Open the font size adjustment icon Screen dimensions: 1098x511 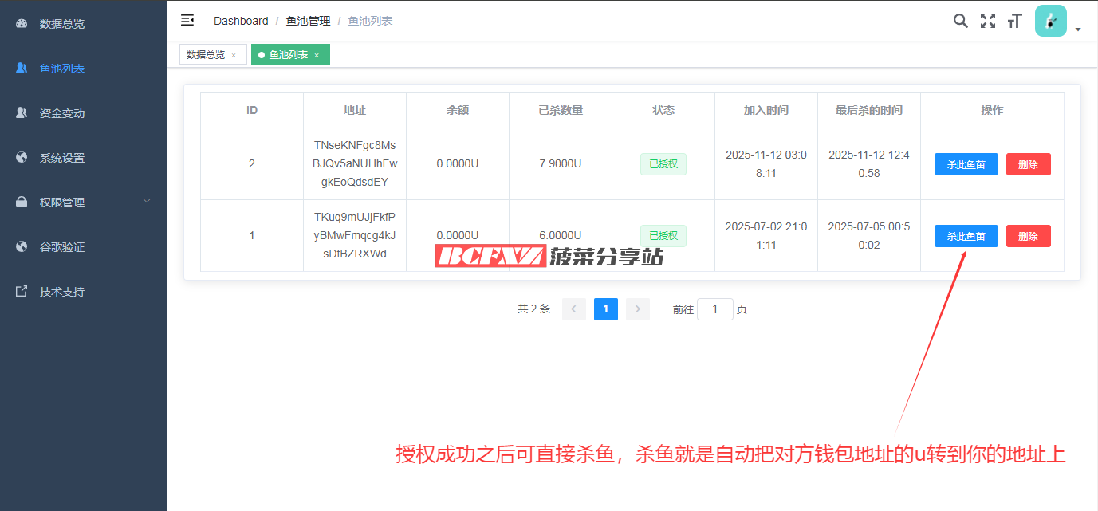[1014, 21]
